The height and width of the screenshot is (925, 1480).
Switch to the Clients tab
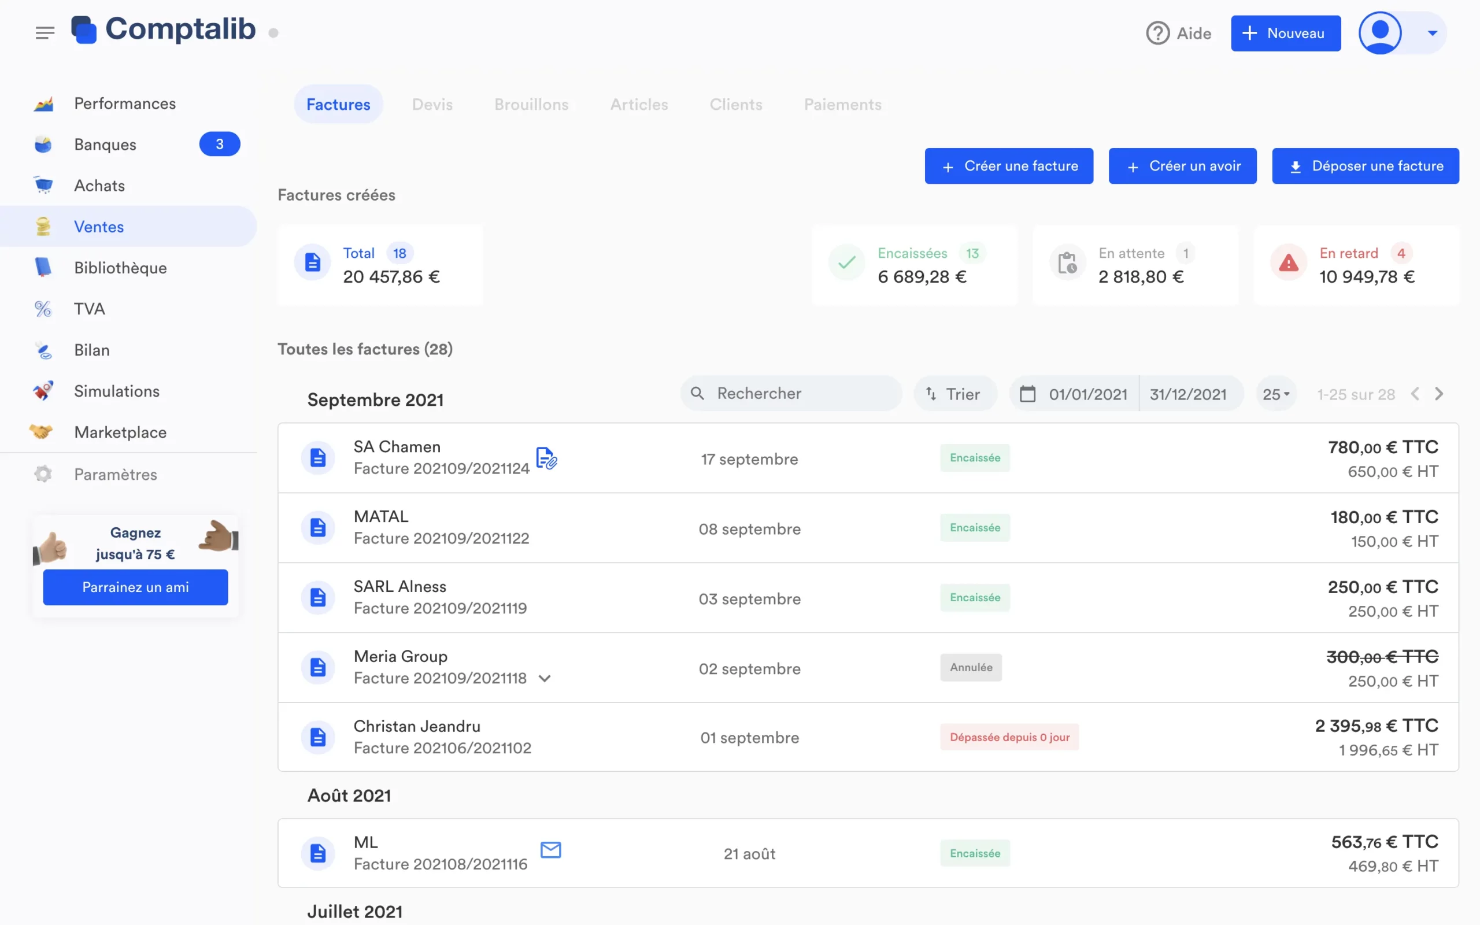click(736, 105)
